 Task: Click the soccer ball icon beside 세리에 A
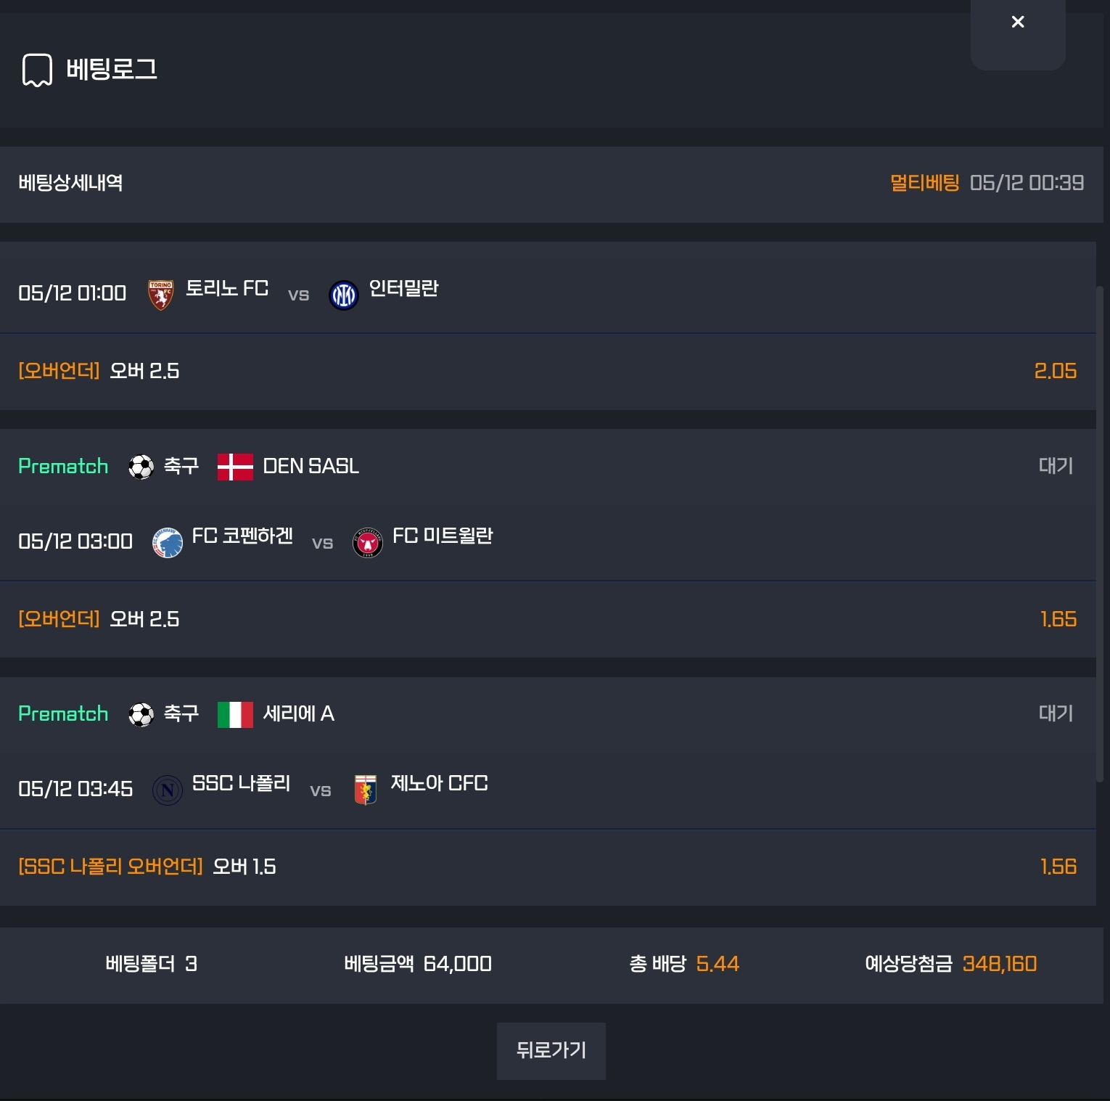click(141, 715)
